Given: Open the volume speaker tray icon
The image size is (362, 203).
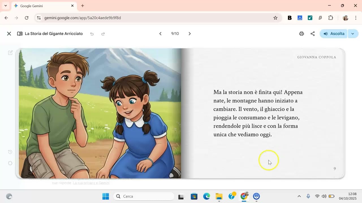Looking at the screenshot, I should pos(324,196).
